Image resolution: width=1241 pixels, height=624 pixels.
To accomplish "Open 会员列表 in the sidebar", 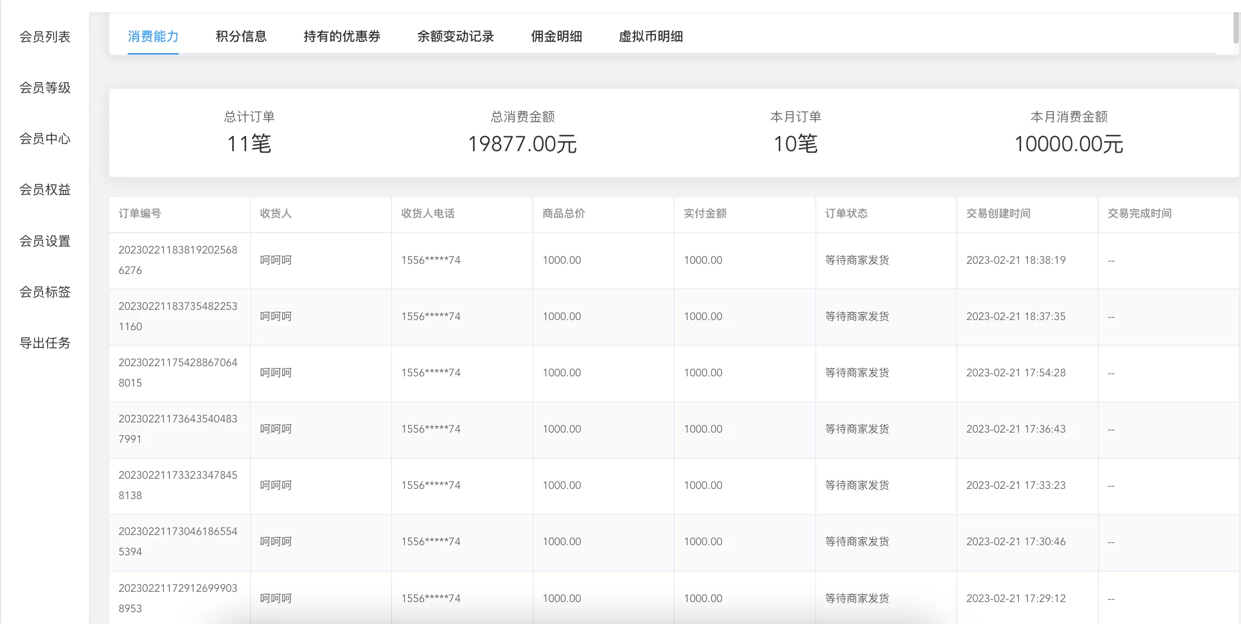I will [x=45, y=36].
